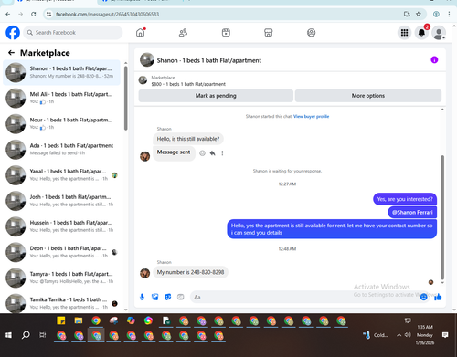Attach a photo using the image icon
Screen dimensions: 457x357
click(155, 297)
